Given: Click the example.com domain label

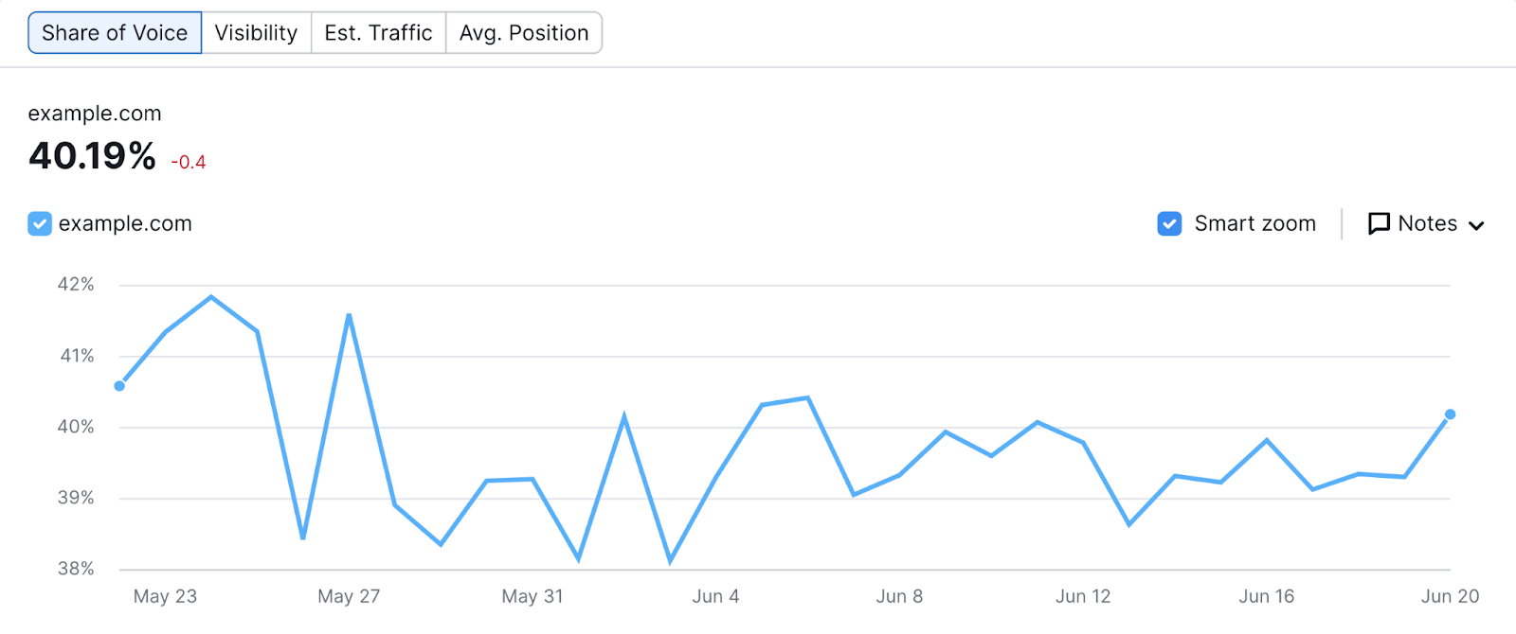Looking at the screenshot, I should (94, 113).
